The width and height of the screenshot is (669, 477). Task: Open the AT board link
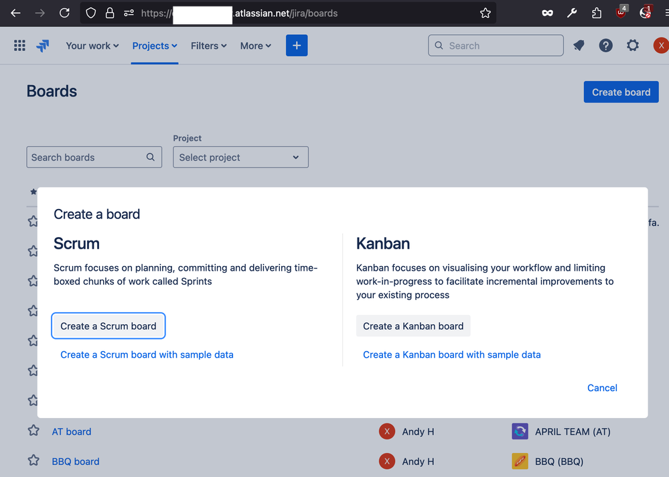72,431
